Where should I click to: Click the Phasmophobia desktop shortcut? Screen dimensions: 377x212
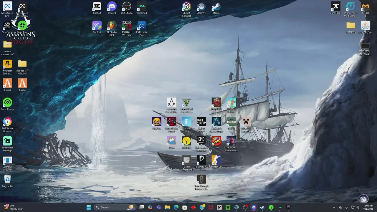201,162
